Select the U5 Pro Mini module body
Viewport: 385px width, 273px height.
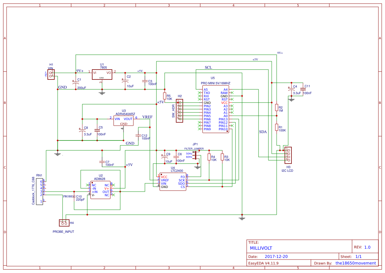[x=216, y=109]
